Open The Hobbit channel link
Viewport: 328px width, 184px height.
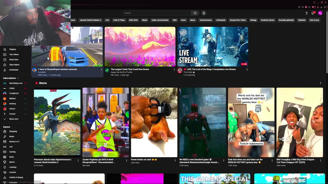tap(188, 72)
